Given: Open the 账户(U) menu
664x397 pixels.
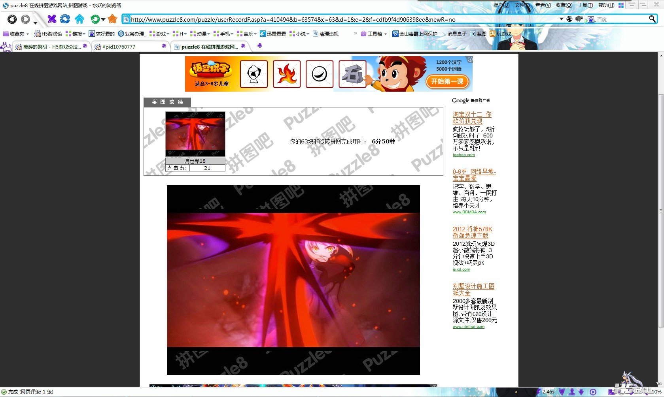Looking at the screenshot, I should pyautogui.click(x=501, y=5).
